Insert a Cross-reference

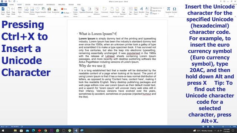(96, 11)
